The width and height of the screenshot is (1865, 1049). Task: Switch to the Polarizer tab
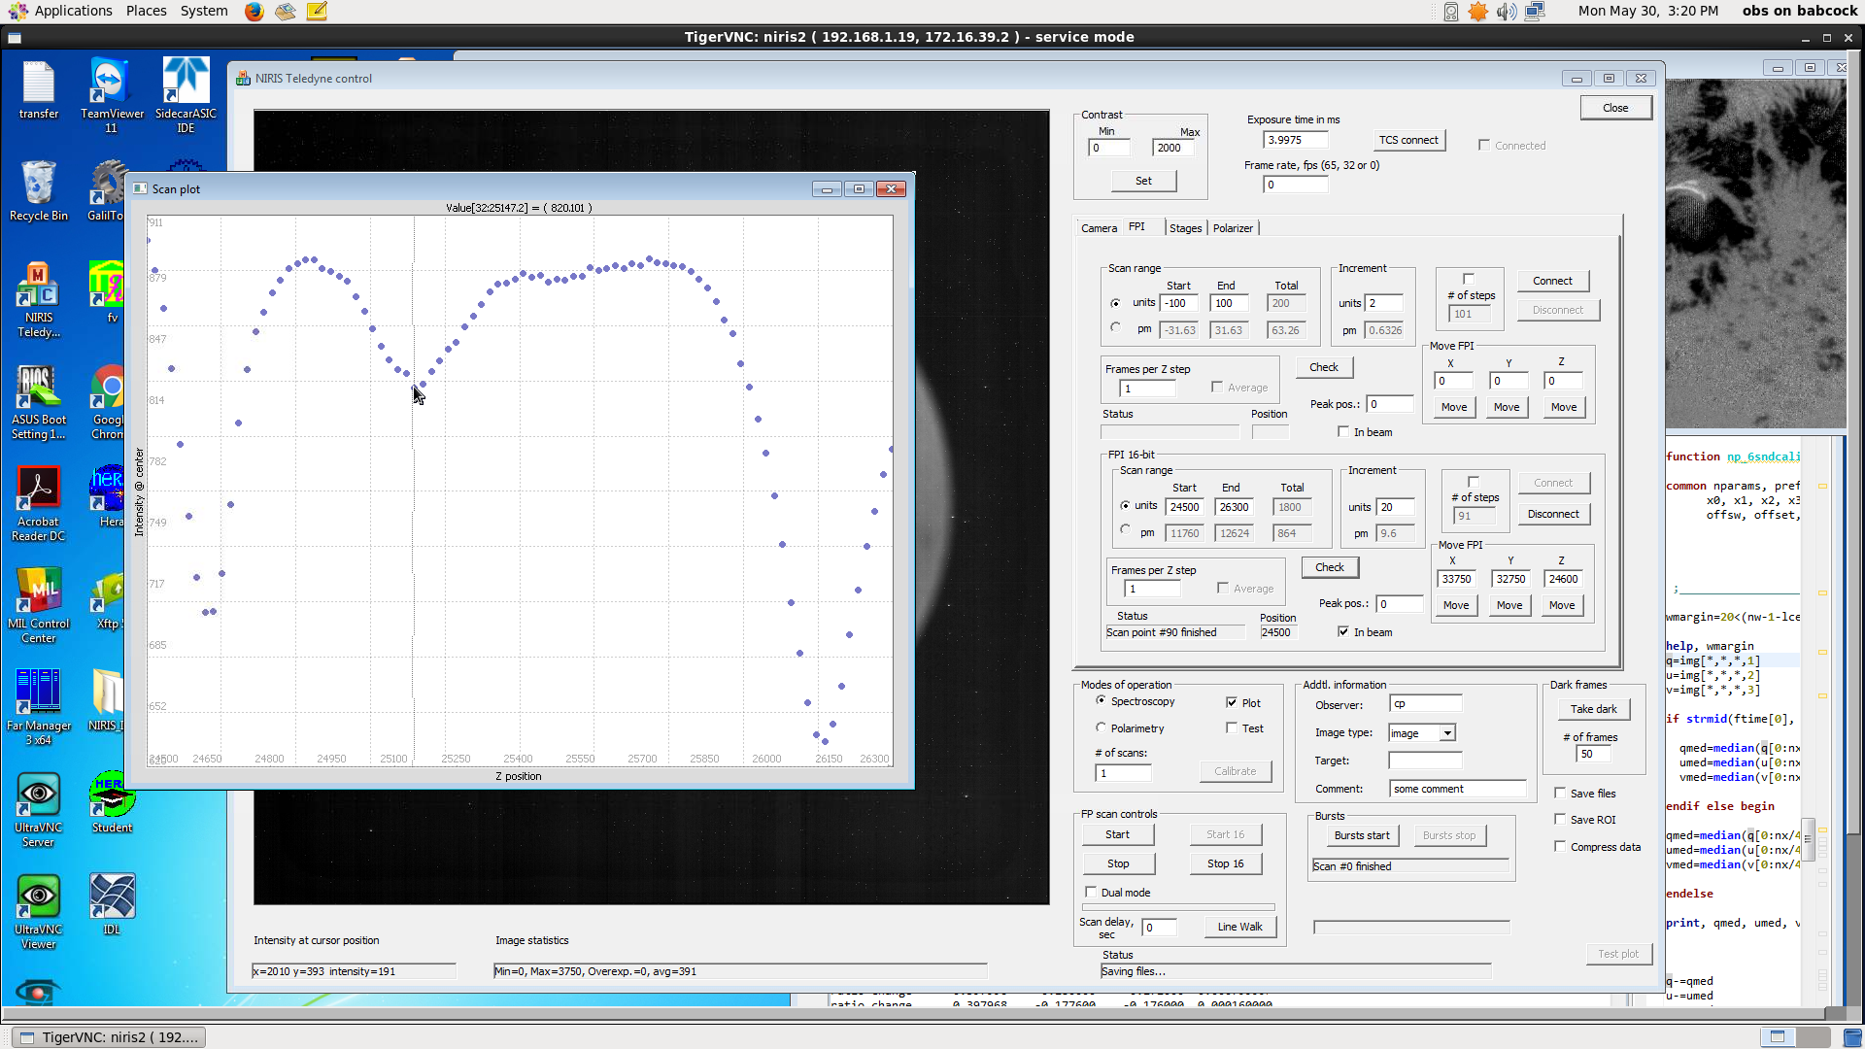coord(1233,228)
